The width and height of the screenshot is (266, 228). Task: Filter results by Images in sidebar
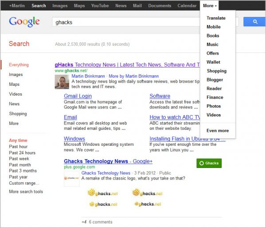(16, 75)
